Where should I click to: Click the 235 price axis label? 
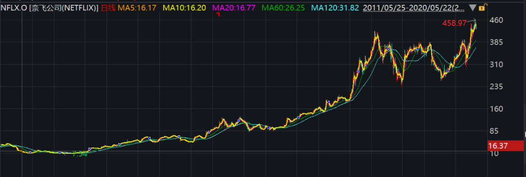coord(496,87)
